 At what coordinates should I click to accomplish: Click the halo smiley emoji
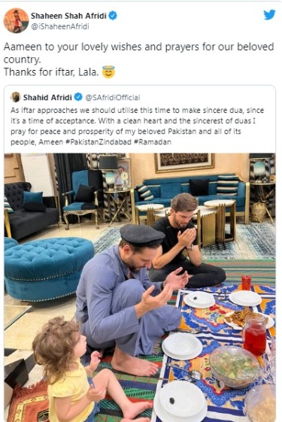pos(108,72)
